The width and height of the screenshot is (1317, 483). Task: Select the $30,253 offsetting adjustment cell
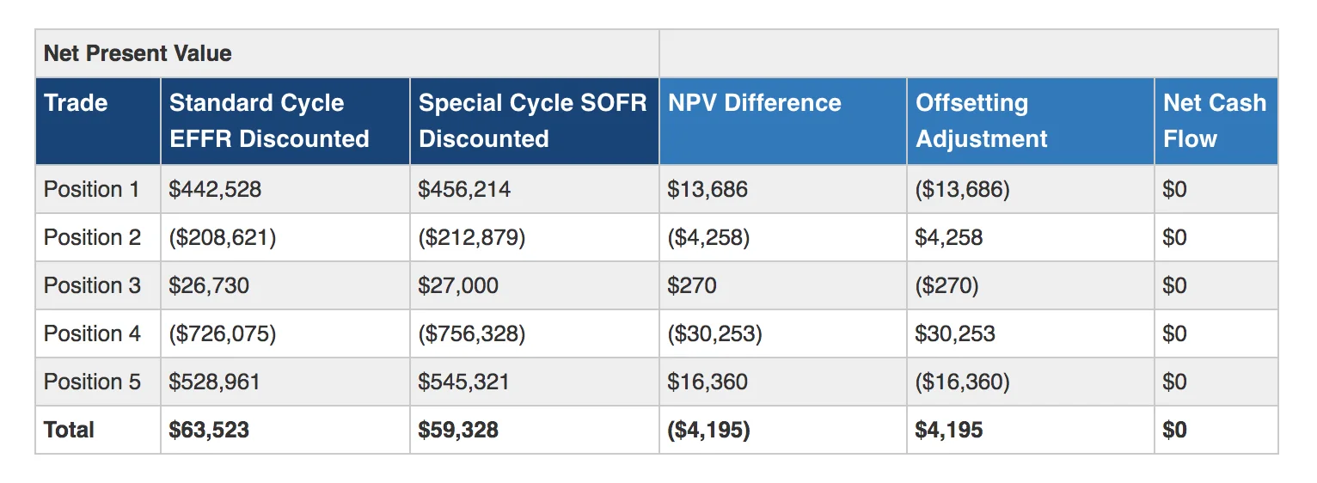pyautogui.click(x=955, y=333)
